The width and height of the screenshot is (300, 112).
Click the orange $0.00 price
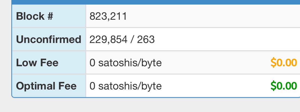tap(284, 63)
